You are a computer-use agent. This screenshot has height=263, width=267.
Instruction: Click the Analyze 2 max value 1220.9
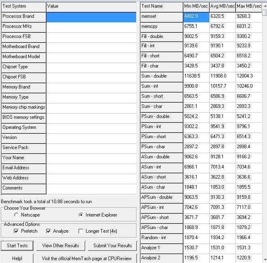(x=249, y=259)
